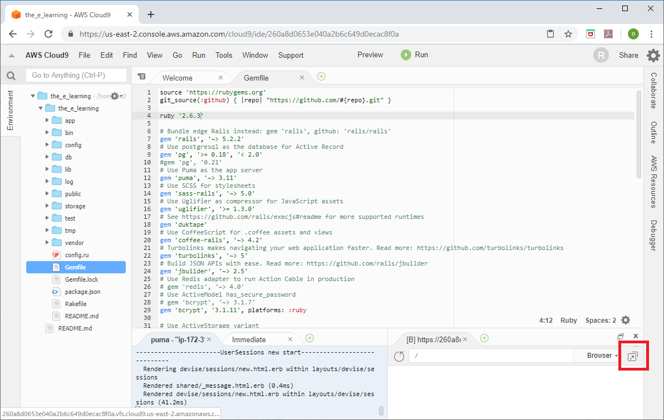Close the puma terminal tab

coord(209,339)
